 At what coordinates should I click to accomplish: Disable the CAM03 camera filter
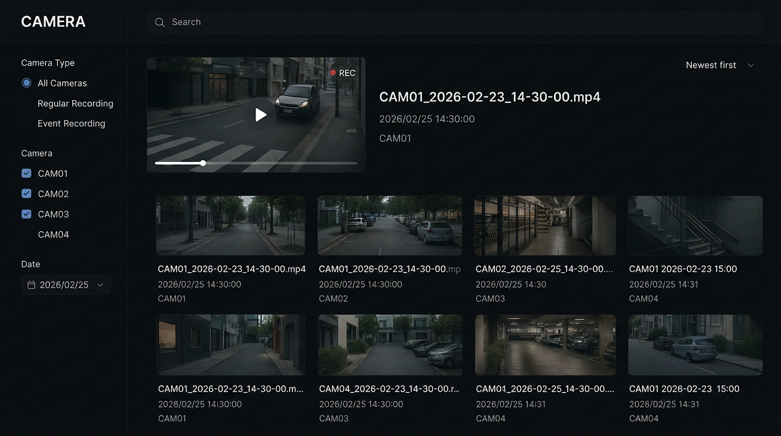coord(26,214)
